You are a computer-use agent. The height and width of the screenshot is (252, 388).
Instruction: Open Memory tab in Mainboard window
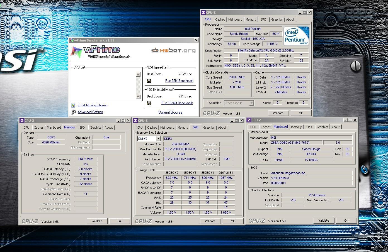[296, 127]
